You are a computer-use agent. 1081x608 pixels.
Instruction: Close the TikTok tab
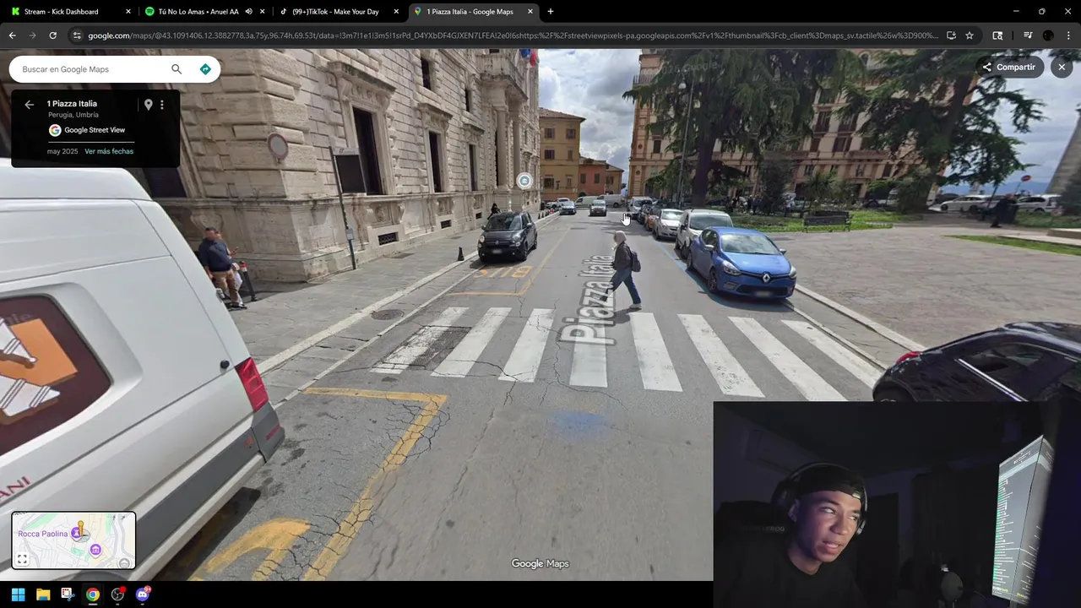[x=396, y=12]
